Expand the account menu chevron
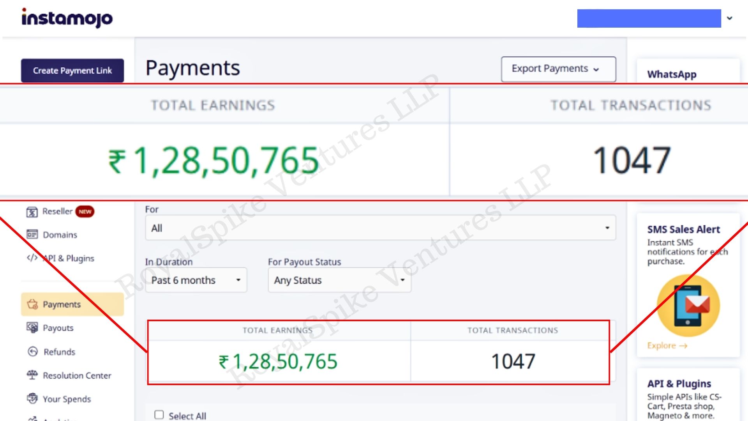The width and height of the screenshot is (748, 421). click(x=730, y=18)
